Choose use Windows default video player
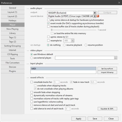122x122 pixels. [x=32, y=54]
